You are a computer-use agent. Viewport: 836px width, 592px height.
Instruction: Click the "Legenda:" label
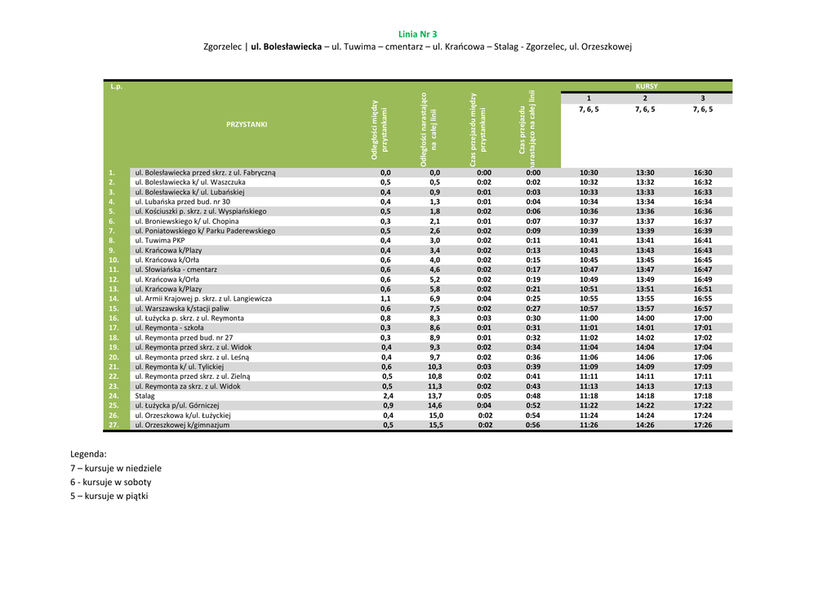tap(88, 454)
